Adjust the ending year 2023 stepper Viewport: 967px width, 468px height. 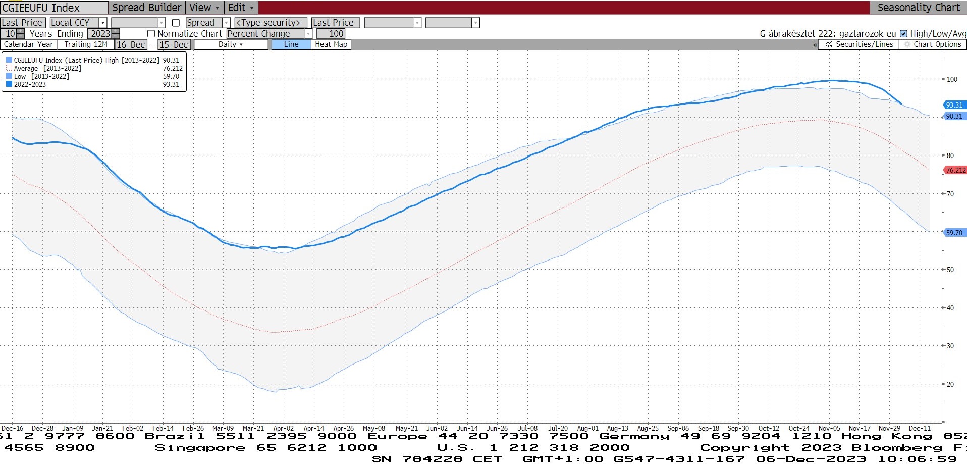click(x=116, y=34)
